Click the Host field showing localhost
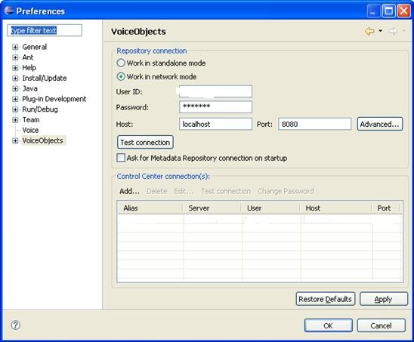The image size is (414, 342). (x=215, y=124)
